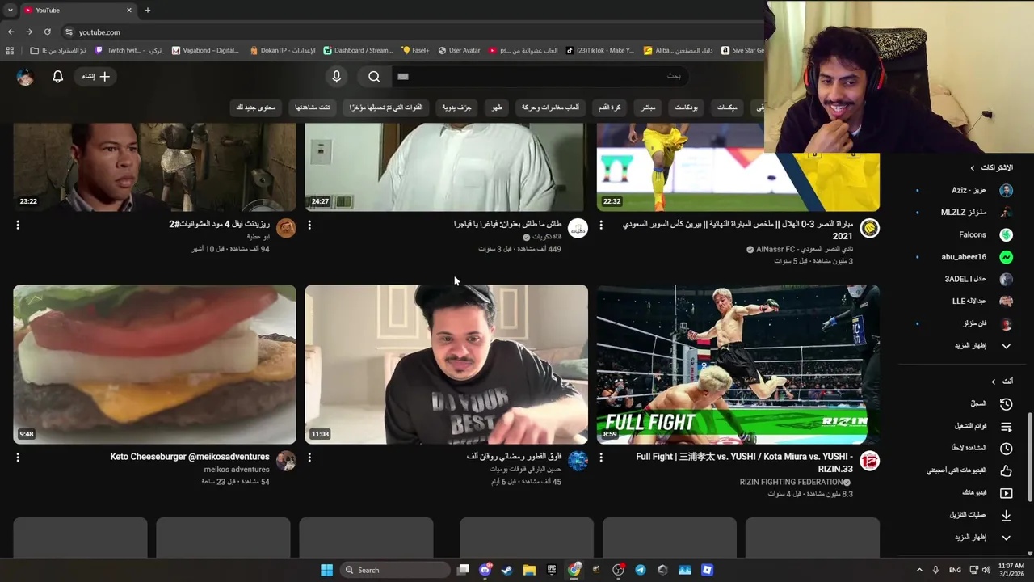Image resolution: width=1034 pixels, height=582 pixels.
Task: Open Epic Games launcher in taskbar
Action: [552, 570]
